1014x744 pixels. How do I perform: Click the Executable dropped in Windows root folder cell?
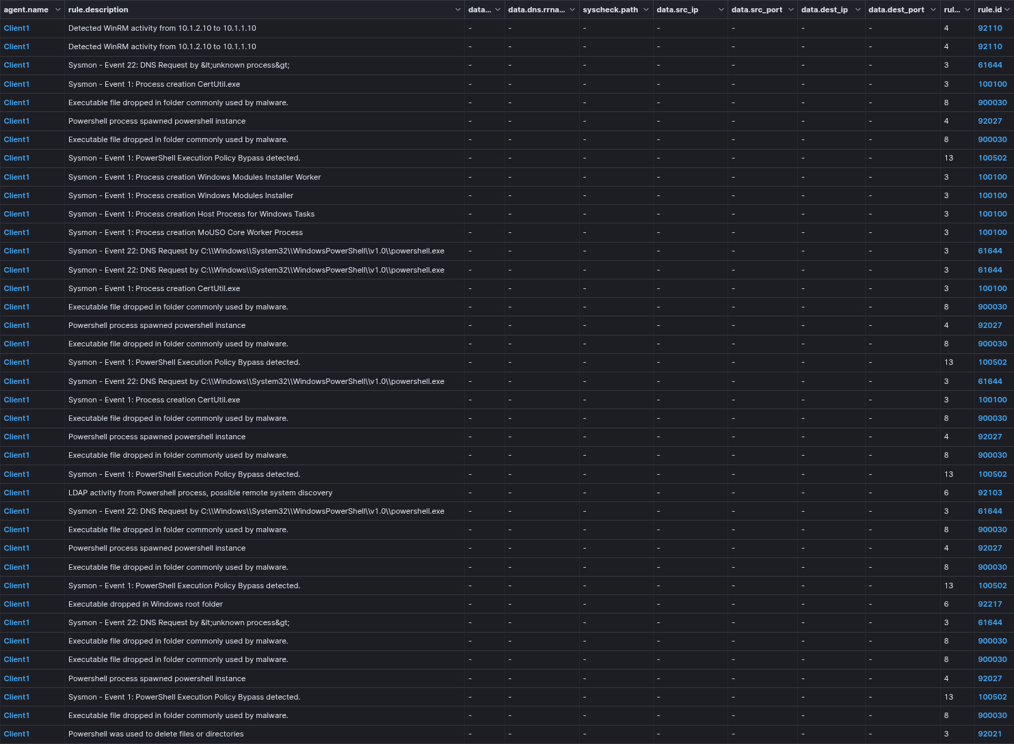[146, 604]
